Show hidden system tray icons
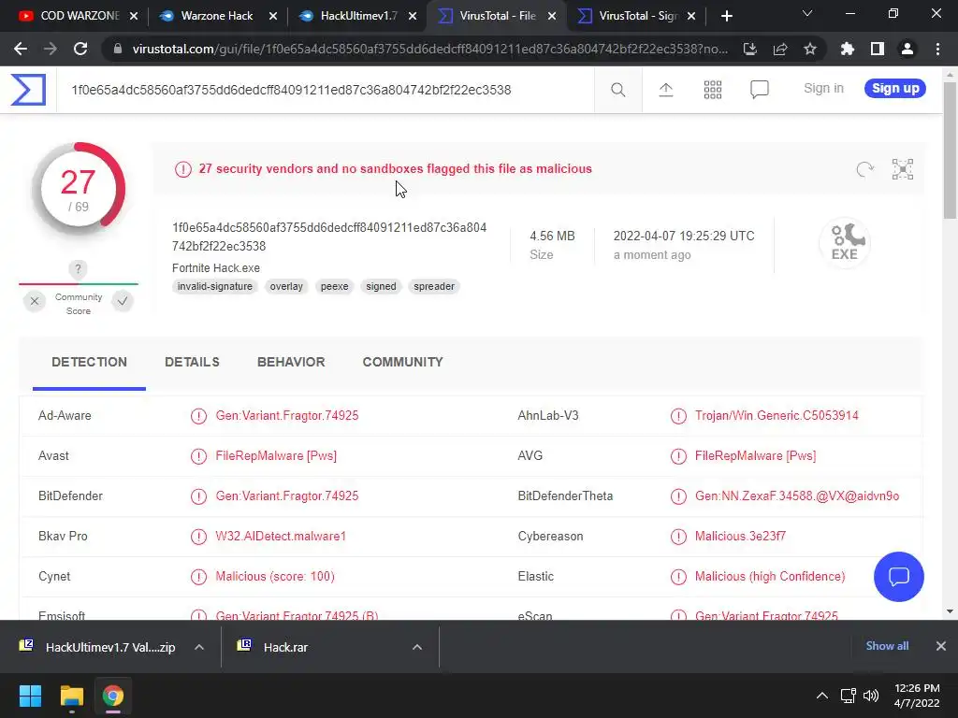Screen dimensions: 958x718 (x=822, y=696)
